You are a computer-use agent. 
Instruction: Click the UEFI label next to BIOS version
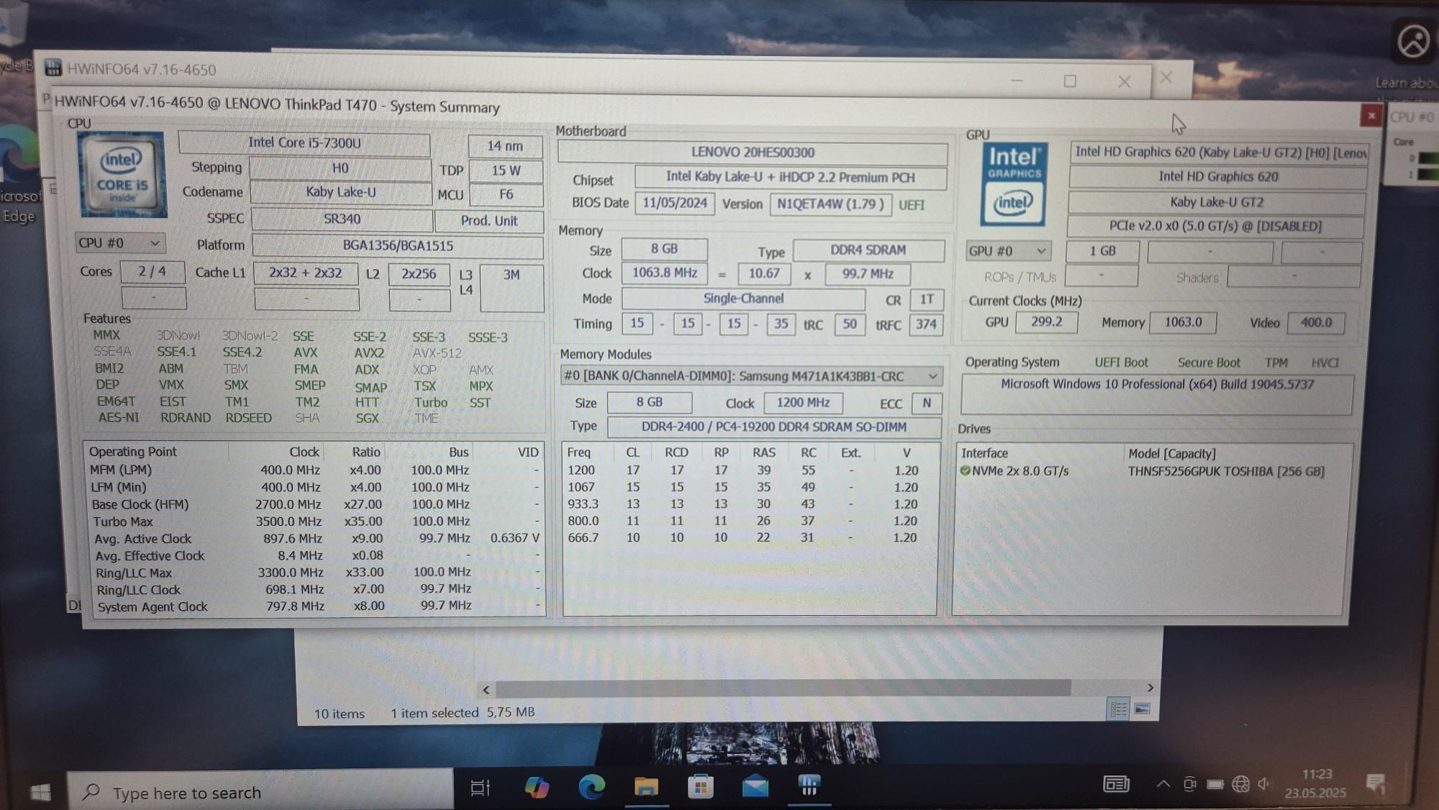912,205
